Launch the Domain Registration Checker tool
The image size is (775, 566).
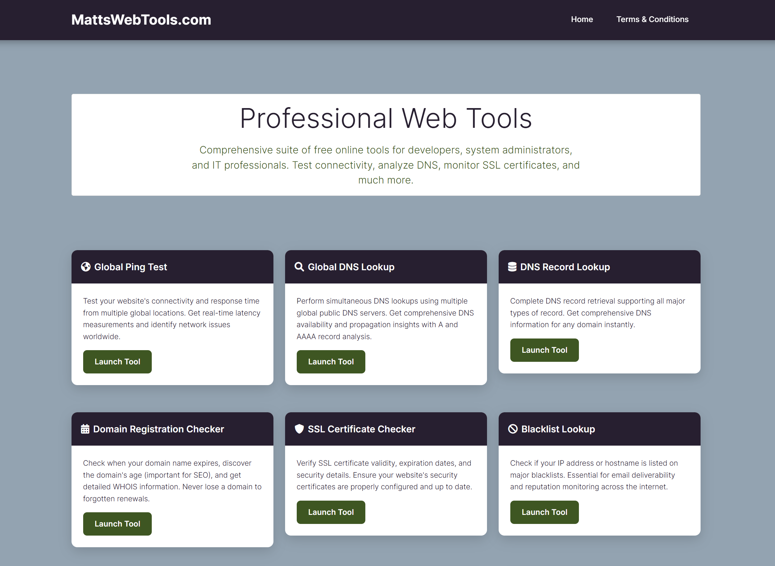tap(117, 524)
